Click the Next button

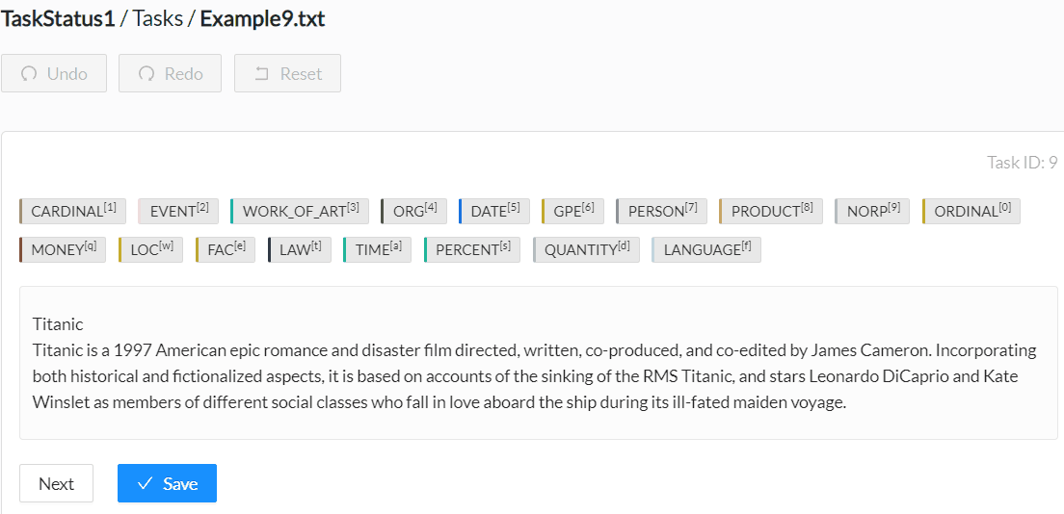(56, 483)
